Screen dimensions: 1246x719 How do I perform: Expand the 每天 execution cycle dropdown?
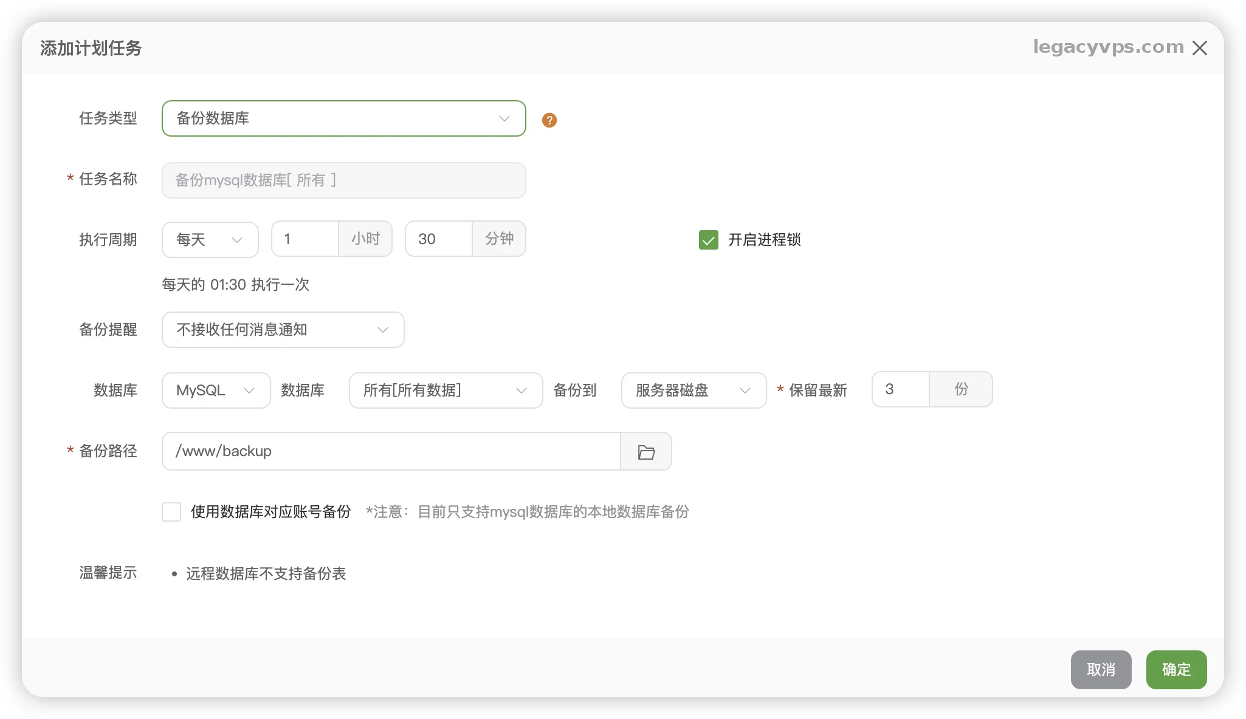[210, 239]
